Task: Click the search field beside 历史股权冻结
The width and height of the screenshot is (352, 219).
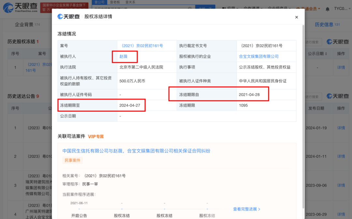Action: pyautogui.click(x=313, y=42)
